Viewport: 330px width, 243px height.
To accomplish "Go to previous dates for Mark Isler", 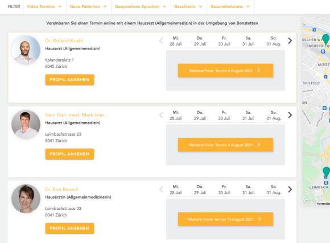I will pos(161,115).
